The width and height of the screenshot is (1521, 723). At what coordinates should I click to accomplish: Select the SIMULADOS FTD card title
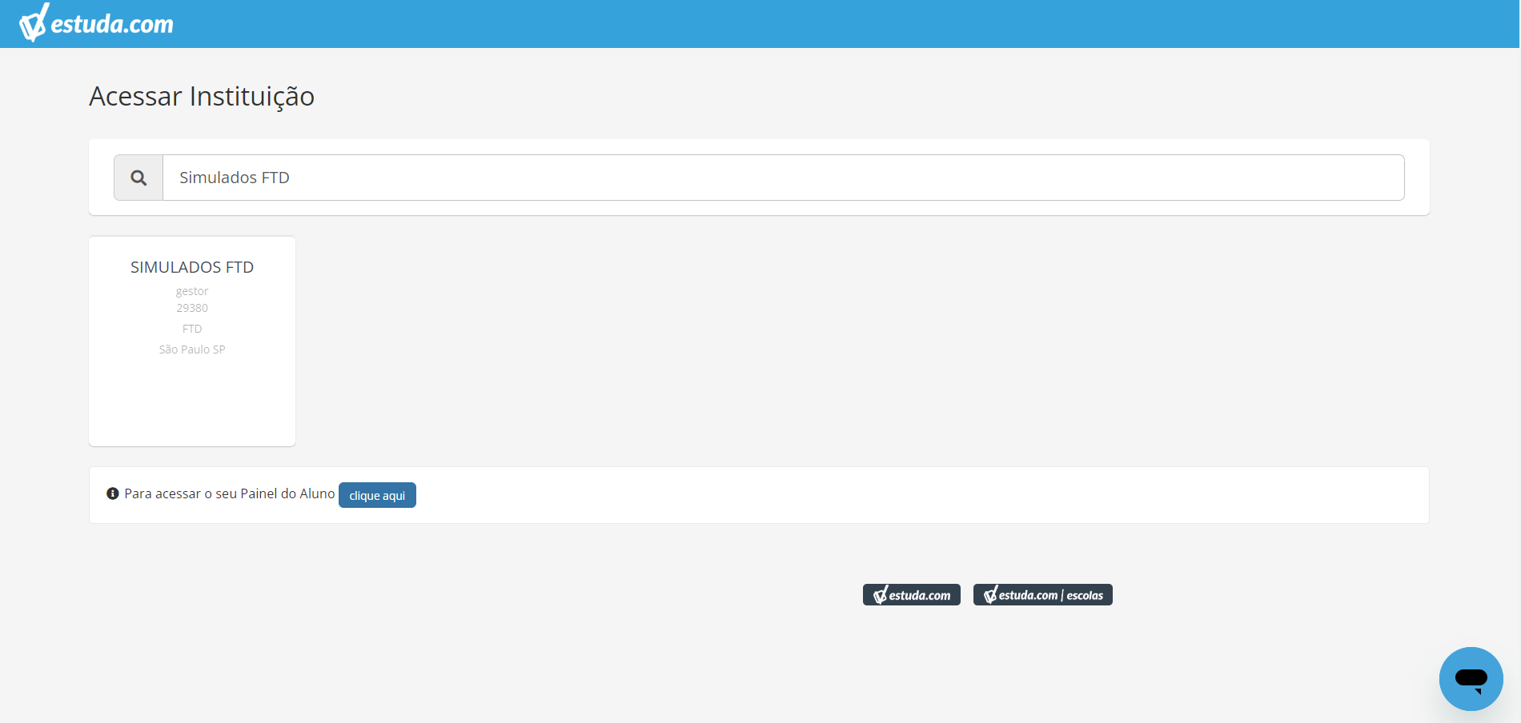192,267
